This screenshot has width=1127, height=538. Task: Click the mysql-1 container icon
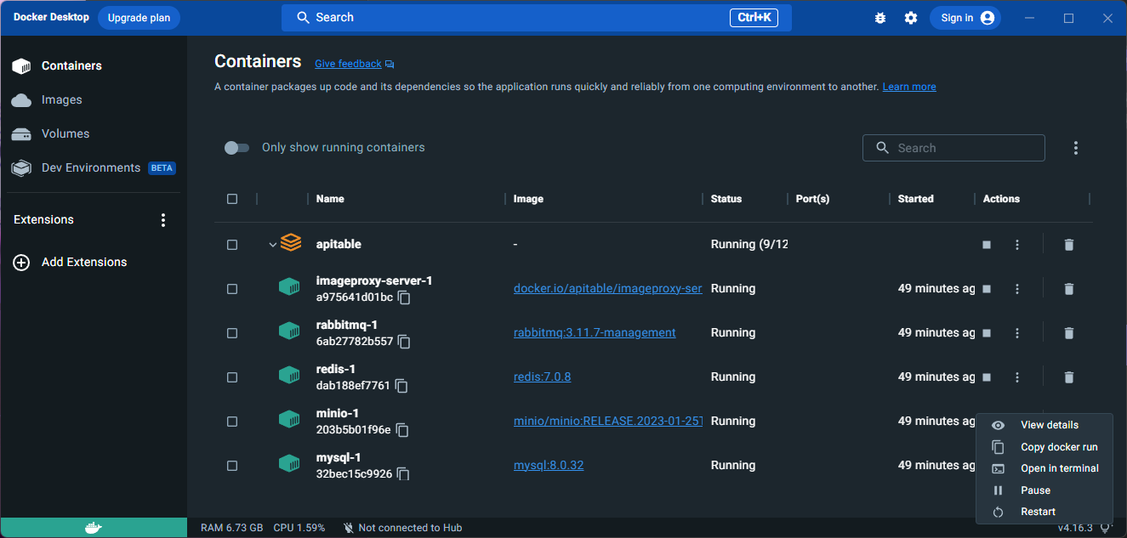click(289, 464)
